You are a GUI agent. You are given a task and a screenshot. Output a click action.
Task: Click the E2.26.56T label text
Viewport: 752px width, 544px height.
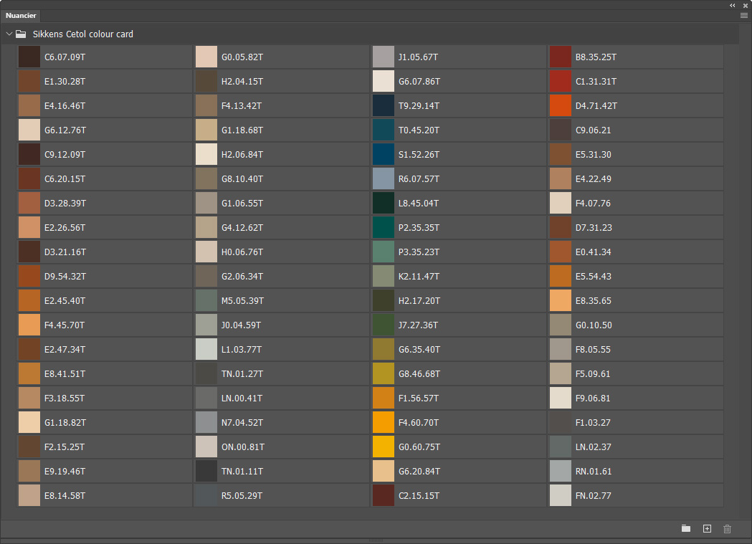[x=65, y=228]
